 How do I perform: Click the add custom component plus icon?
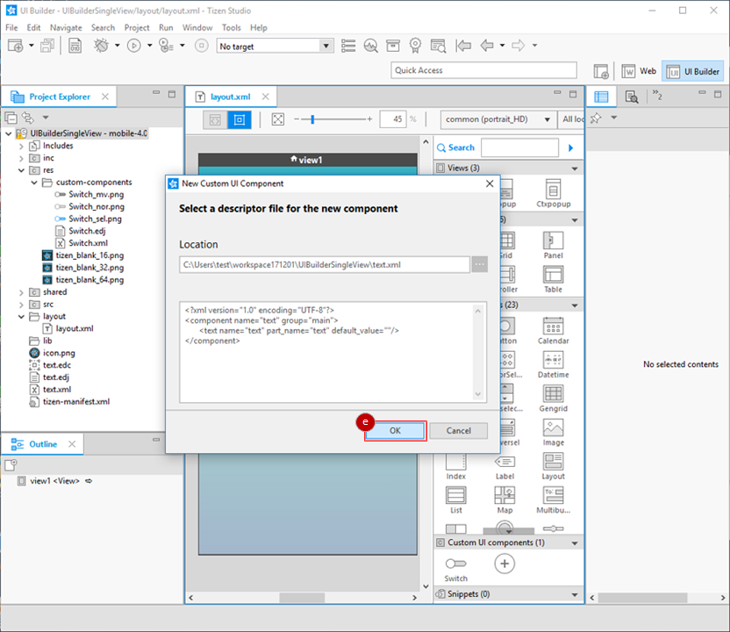pos(505,563)
